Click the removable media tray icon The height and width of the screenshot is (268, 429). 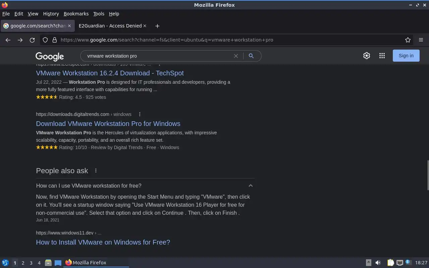368,263
